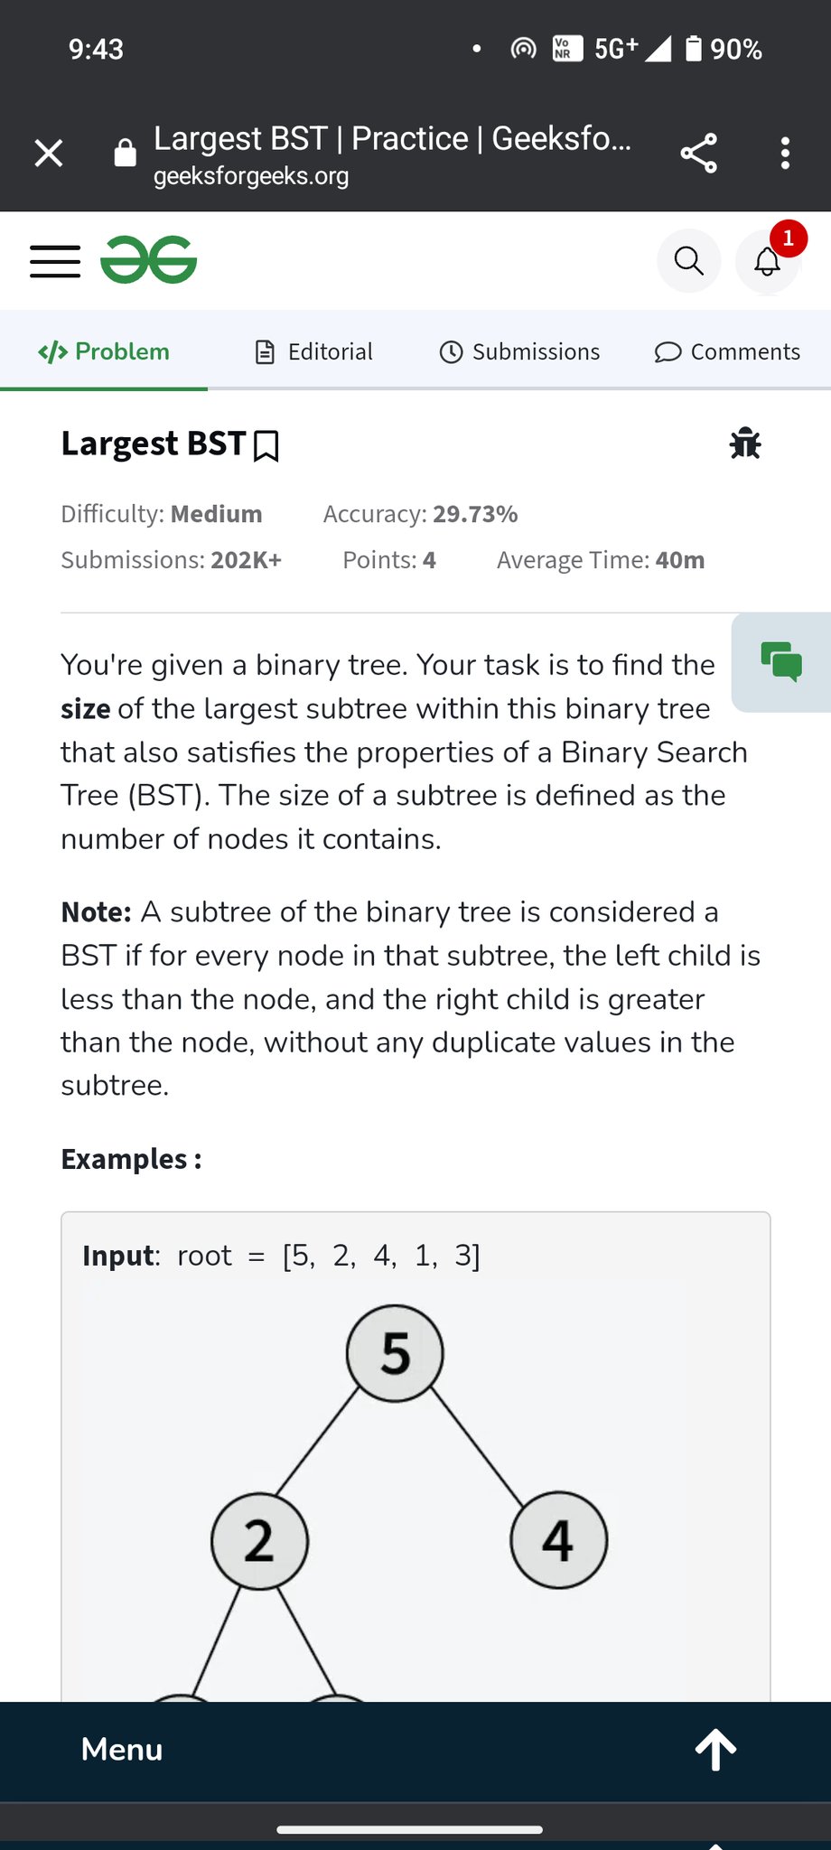Expand the bottom Menu bar

(122, 1750)
